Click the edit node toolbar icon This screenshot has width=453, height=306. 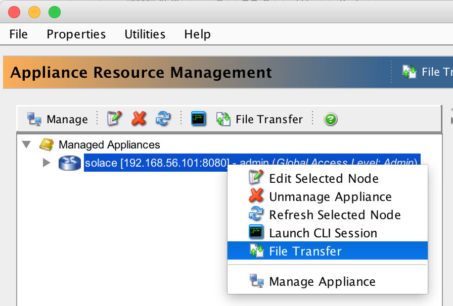click(x=114, y=119)
